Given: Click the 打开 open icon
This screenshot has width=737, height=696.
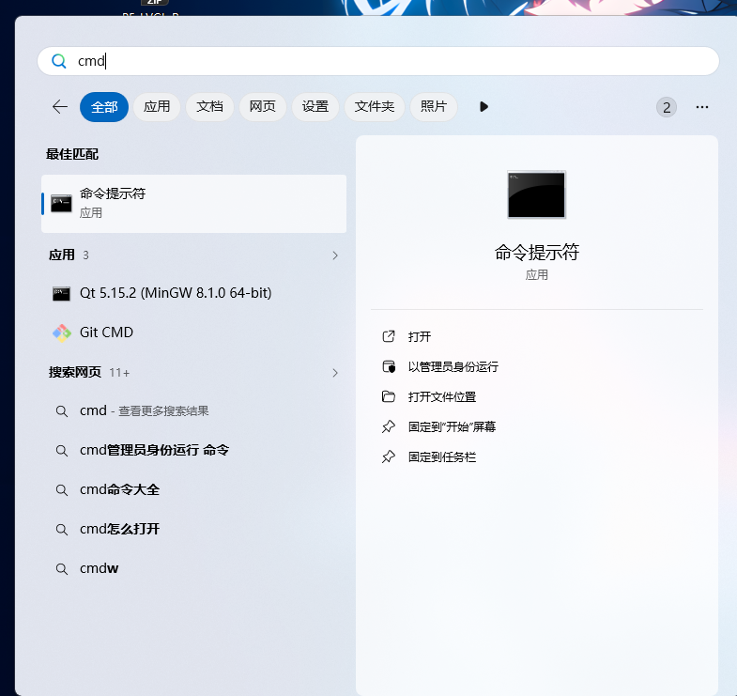Looking at the screenshot, I should (389, 336).
